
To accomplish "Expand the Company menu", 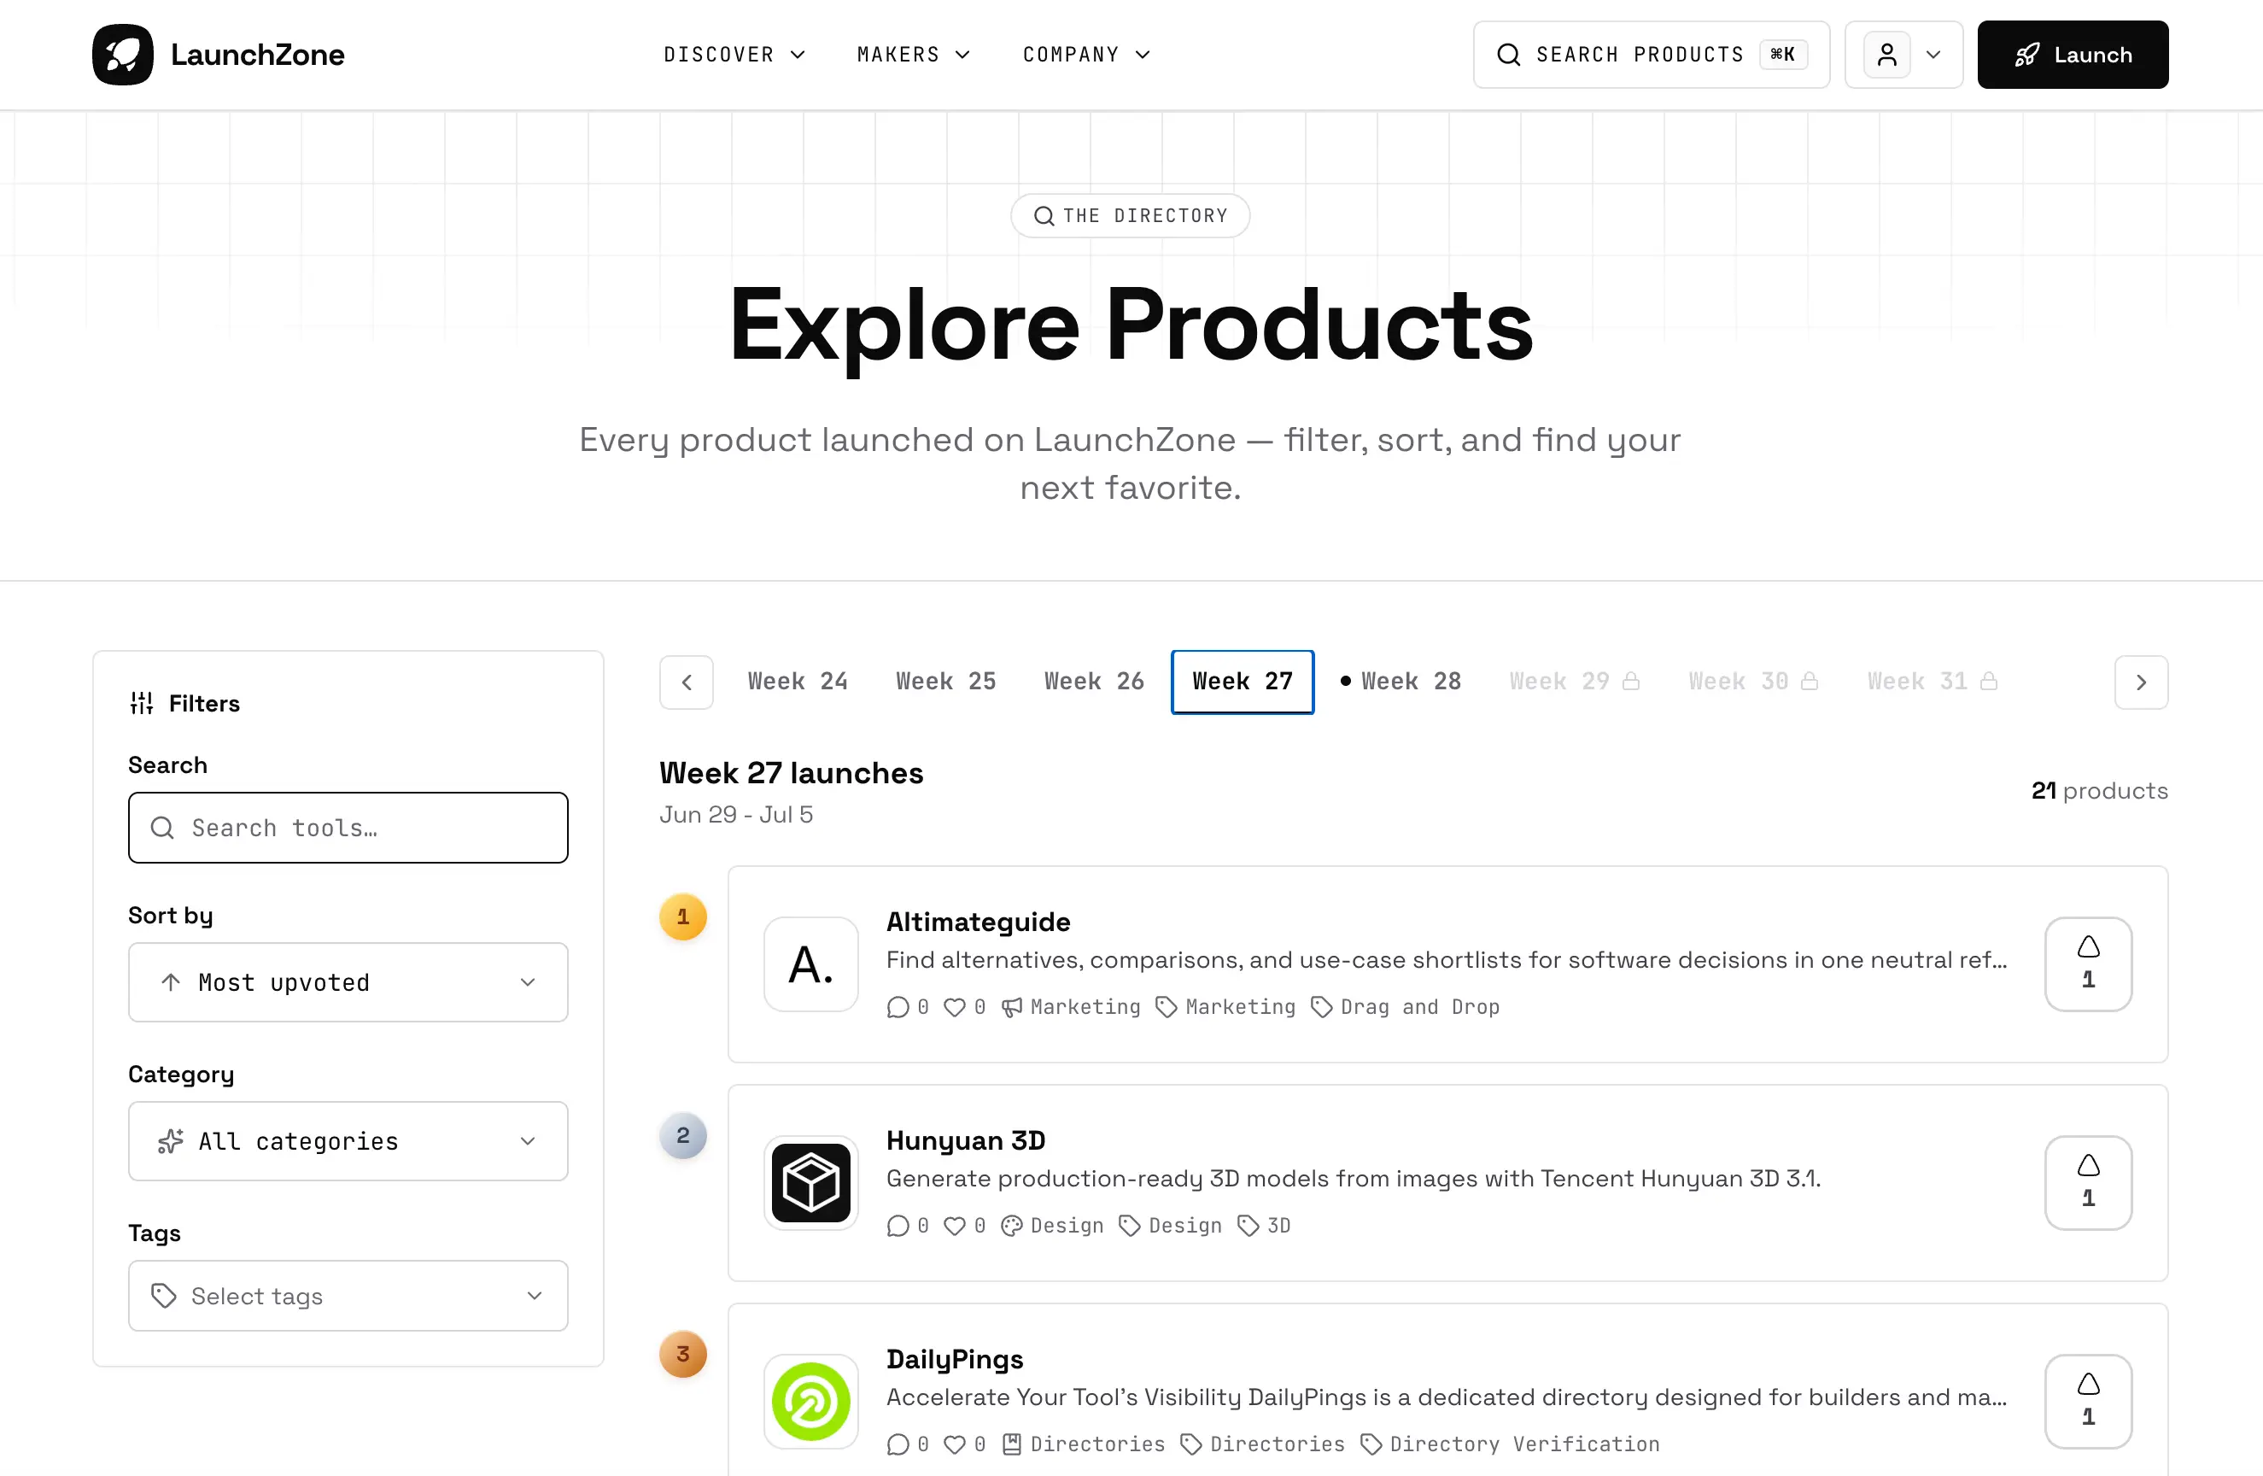I will click(x=1086, y=54).
